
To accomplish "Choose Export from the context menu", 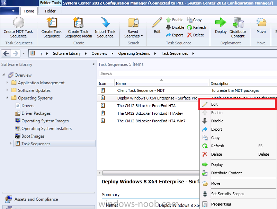I will [x=238, y=129].
